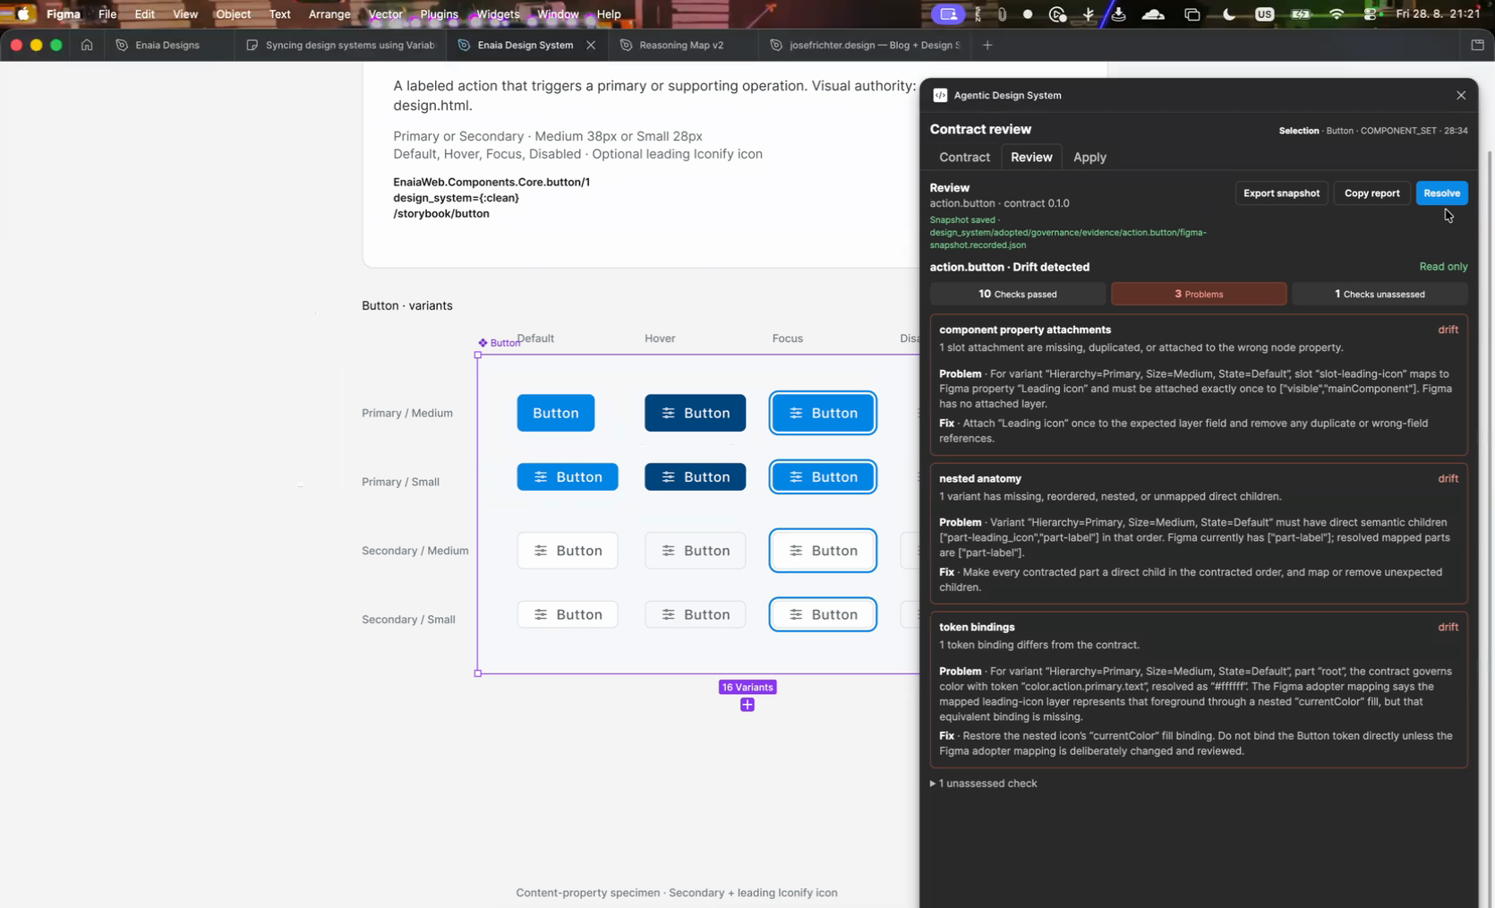1495x908 pixels.
Task: Click the Agentic Design System plugin logo
Action: (940, 95)
